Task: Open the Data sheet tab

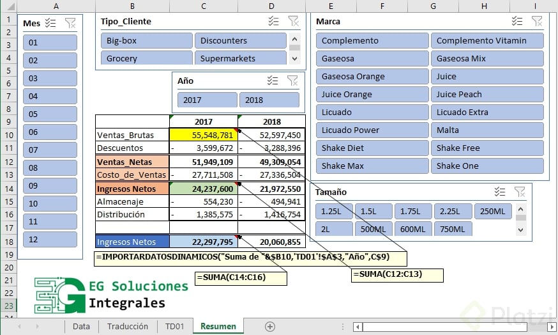Action: point(81,327)
